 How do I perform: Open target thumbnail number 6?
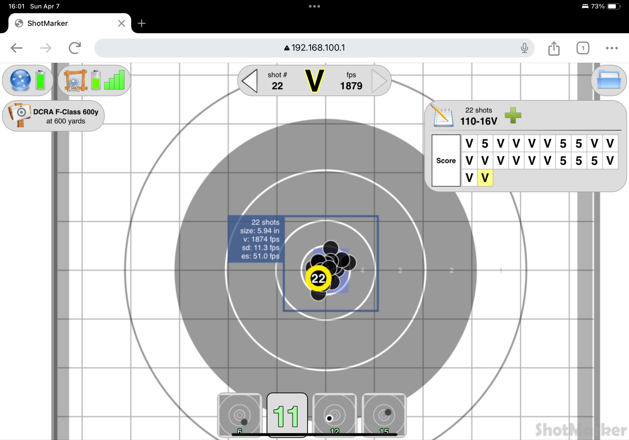tap(240, 415)
